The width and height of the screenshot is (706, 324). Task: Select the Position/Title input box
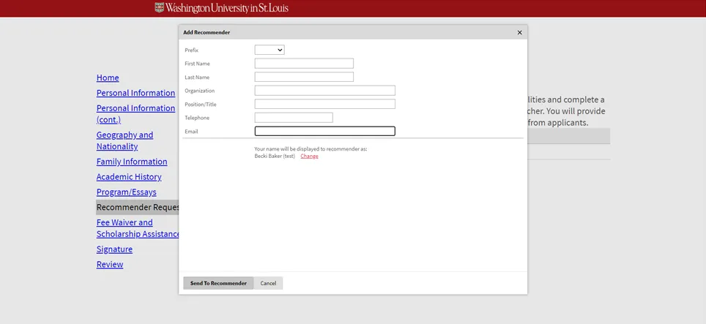click(x=324, y=105)
